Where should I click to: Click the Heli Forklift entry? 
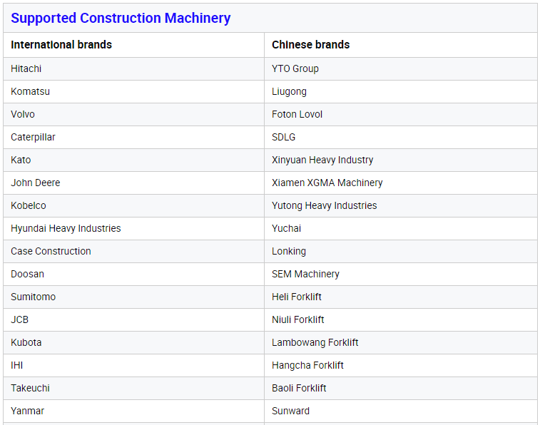297,297
